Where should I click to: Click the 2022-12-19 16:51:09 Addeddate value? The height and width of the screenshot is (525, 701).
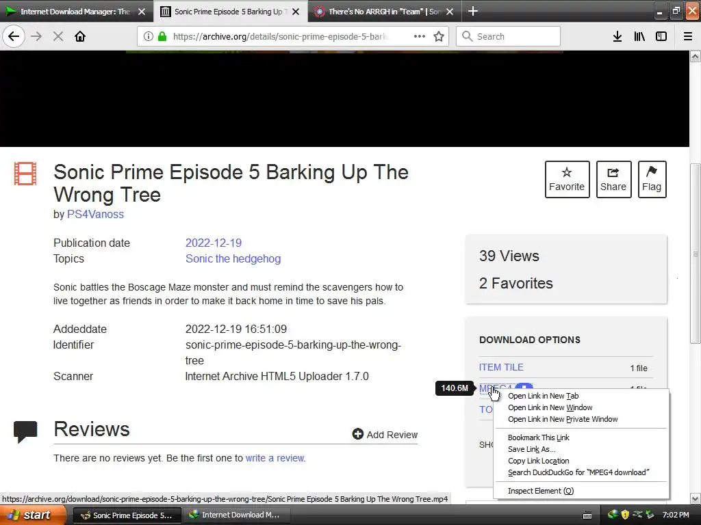point(236,329)
